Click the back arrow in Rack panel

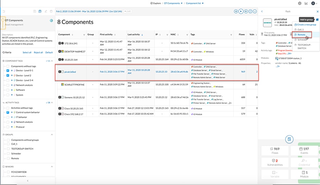click(262, 11)
